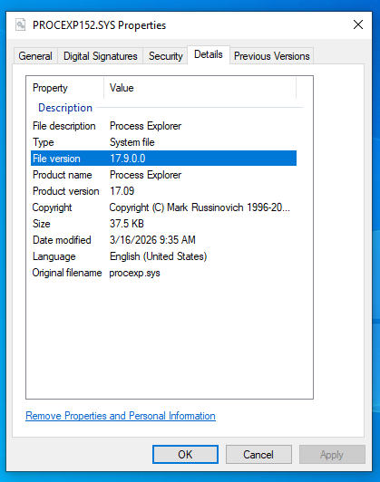
Task: Open the Digital Signatures tab
Action: (101, 56)
